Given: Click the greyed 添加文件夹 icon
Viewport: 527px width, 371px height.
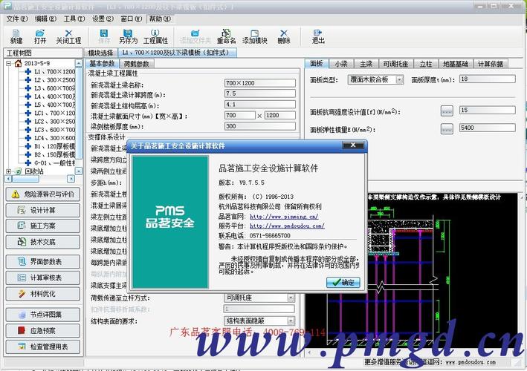Looking at the screenshot, I should pos(195,36).
